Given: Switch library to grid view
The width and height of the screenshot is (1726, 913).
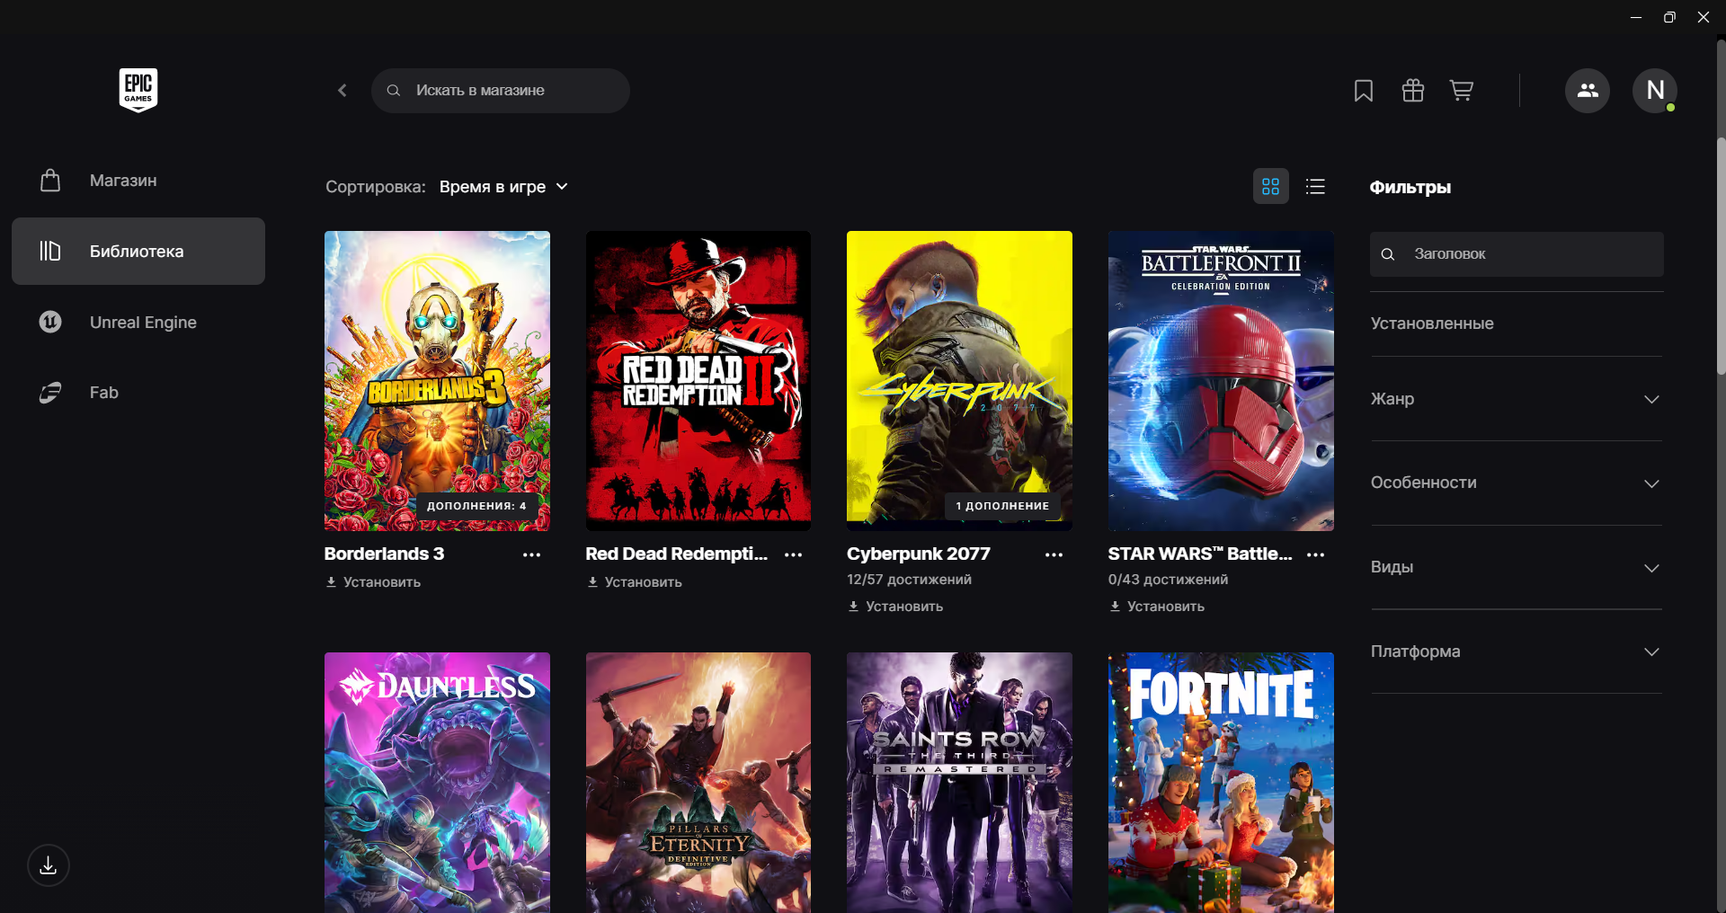Looking at the screenshot, I should coord(1271,186).
